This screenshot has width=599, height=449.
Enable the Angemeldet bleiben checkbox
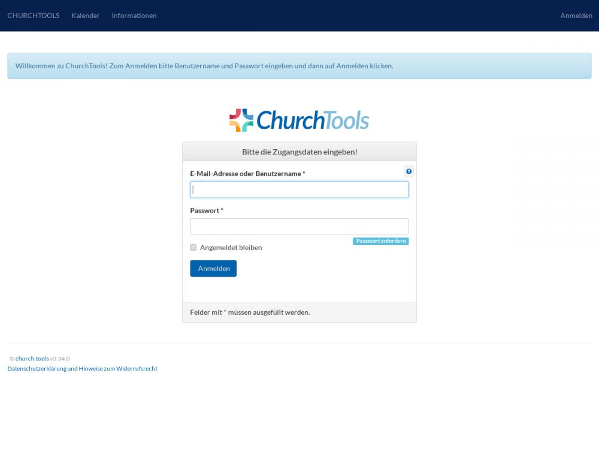pyautogui.click(x=193, y=247)
